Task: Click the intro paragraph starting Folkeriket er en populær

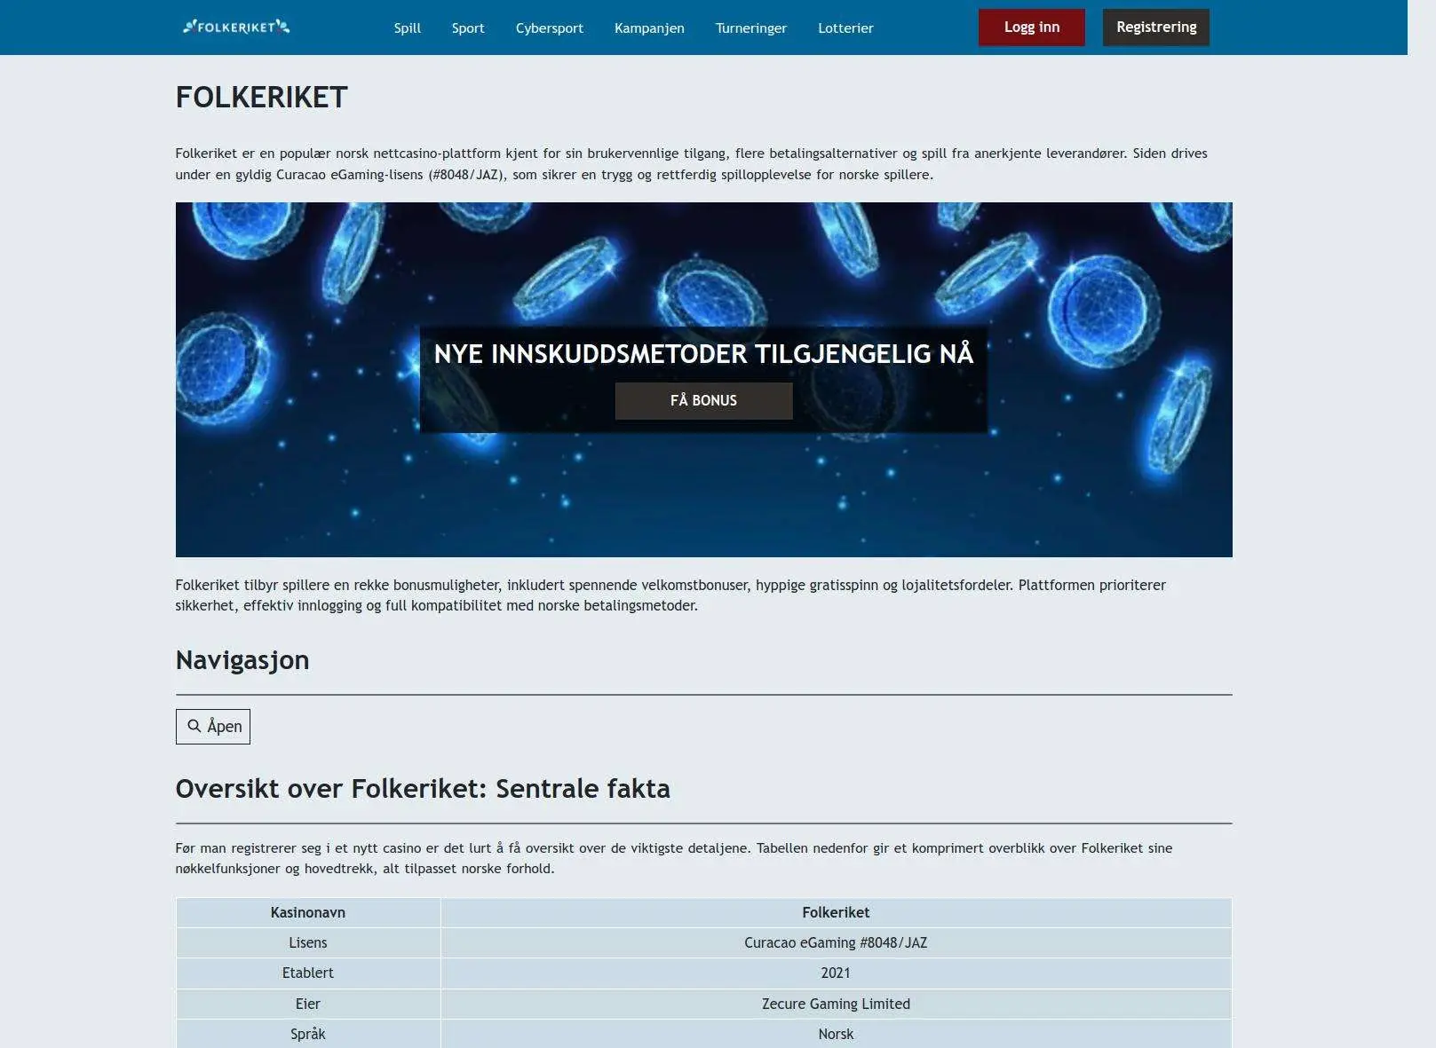Action: click(691, 164)
